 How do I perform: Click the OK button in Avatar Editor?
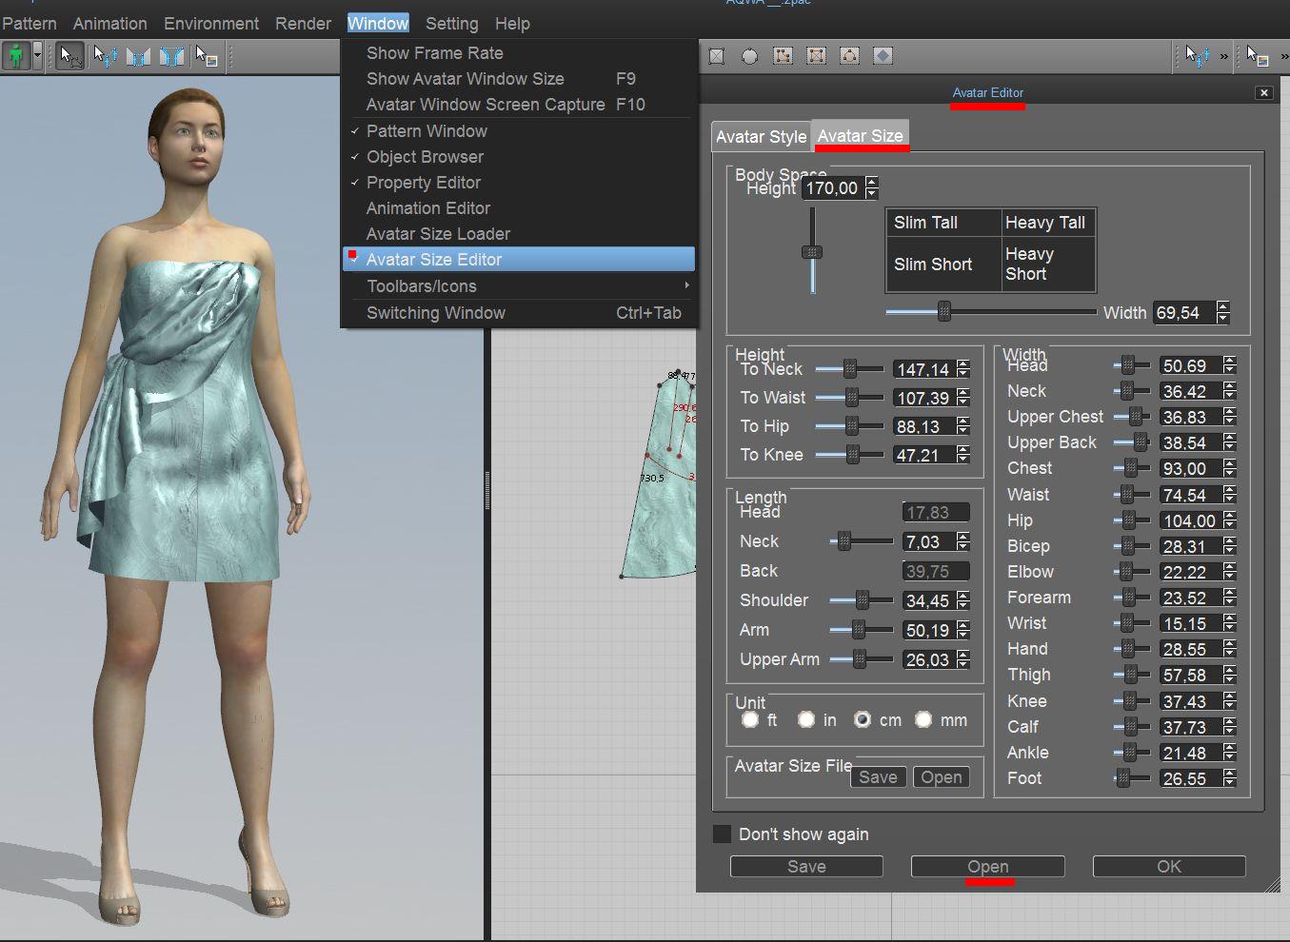(x=1168, y=867)
